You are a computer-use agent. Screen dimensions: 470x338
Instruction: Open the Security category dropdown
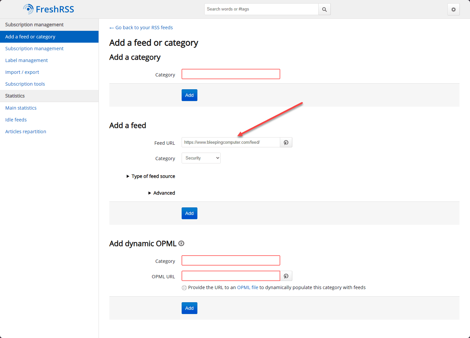[201, 158]
